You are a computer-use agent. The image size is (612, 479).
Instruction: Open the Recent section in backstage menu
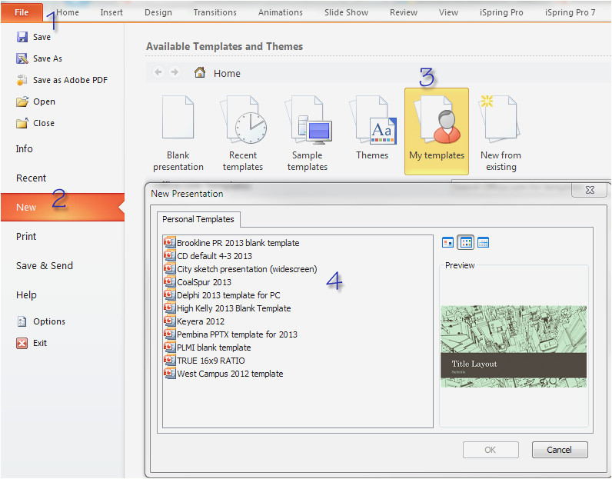click(32, 178)
